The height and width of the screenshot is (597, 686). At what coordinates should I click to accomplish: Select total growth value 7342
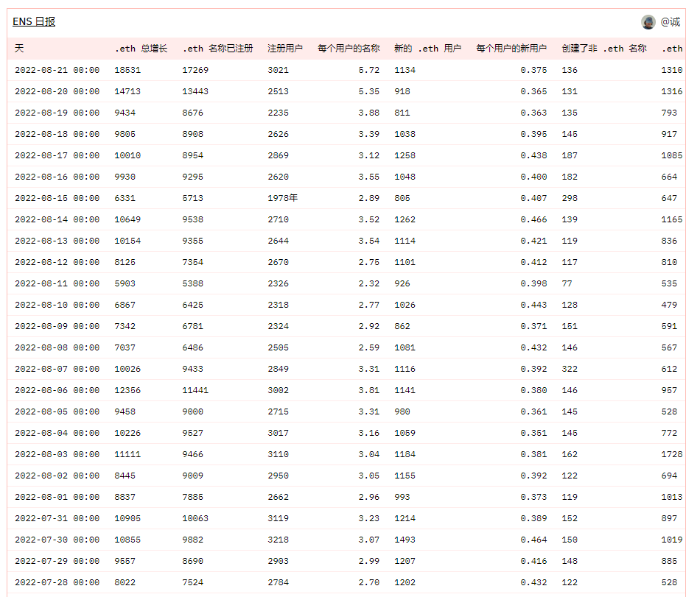tap(125, 326)
